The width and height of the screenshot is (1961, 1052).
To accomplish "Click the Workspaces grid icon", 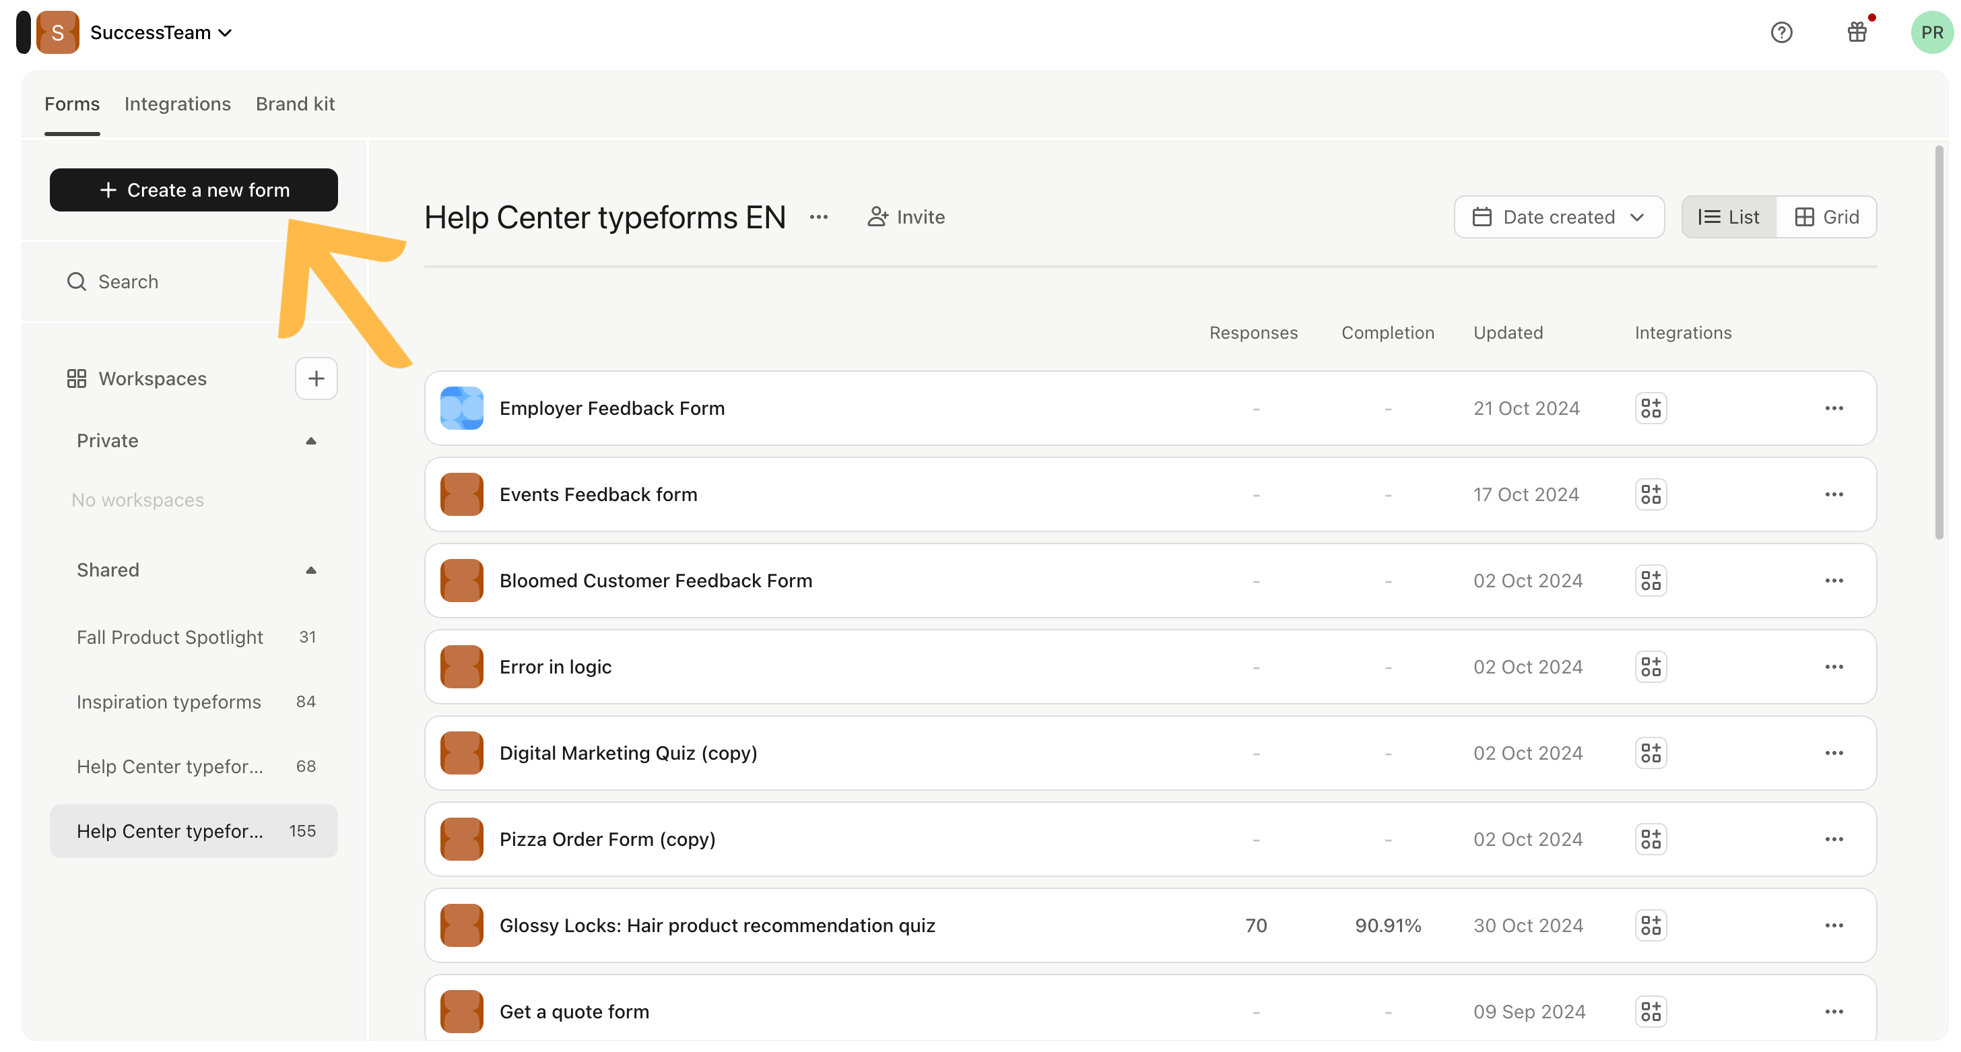I will click(x=76, y=379).
